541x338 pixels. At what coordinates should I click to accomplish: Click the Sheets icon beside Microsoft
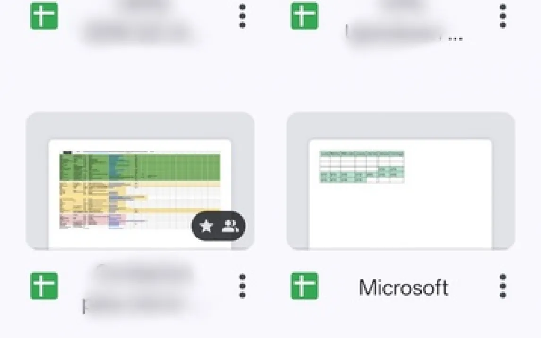[x=304, y=286]
